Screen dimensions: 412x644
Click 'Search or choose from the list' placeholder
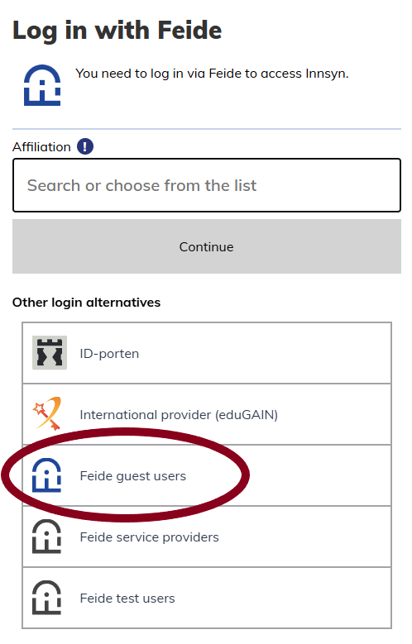click(x=141, y=186)
